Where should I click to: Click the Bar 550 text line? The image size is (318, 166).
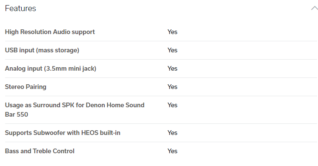tap(17, 114)
